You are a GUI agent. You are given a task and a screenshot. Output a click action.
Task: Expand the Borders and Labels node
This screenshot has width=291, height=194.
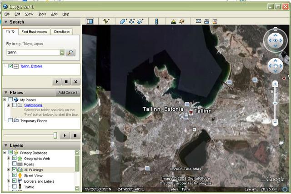pos(8,181)
